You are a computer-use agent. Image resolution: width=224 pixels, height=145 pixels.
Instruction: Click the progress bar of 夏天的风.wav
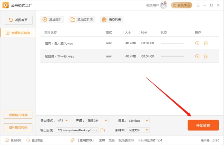click(172, 43)
